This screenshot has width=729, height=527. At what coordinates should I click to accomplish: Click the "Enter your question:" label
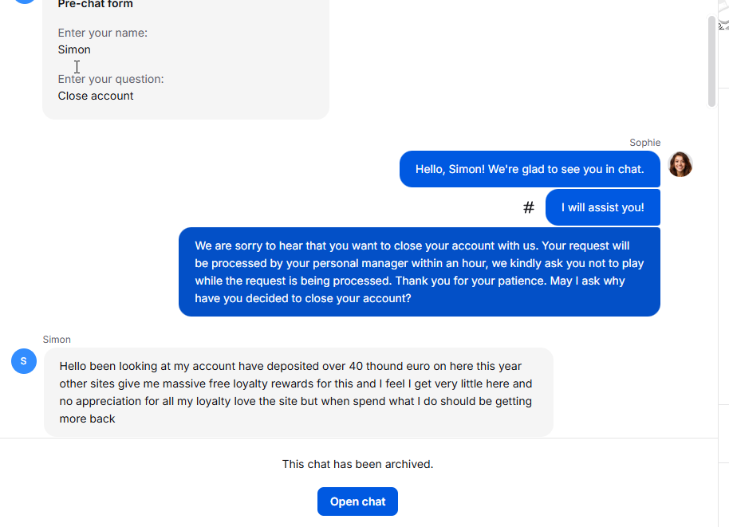[x=111, y=79]
